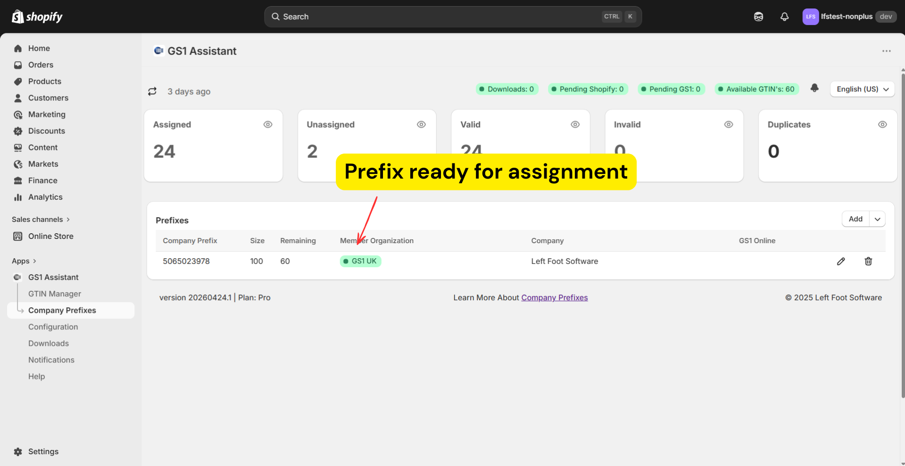View Unassigned items via eye icon

[x=421, y=124]
